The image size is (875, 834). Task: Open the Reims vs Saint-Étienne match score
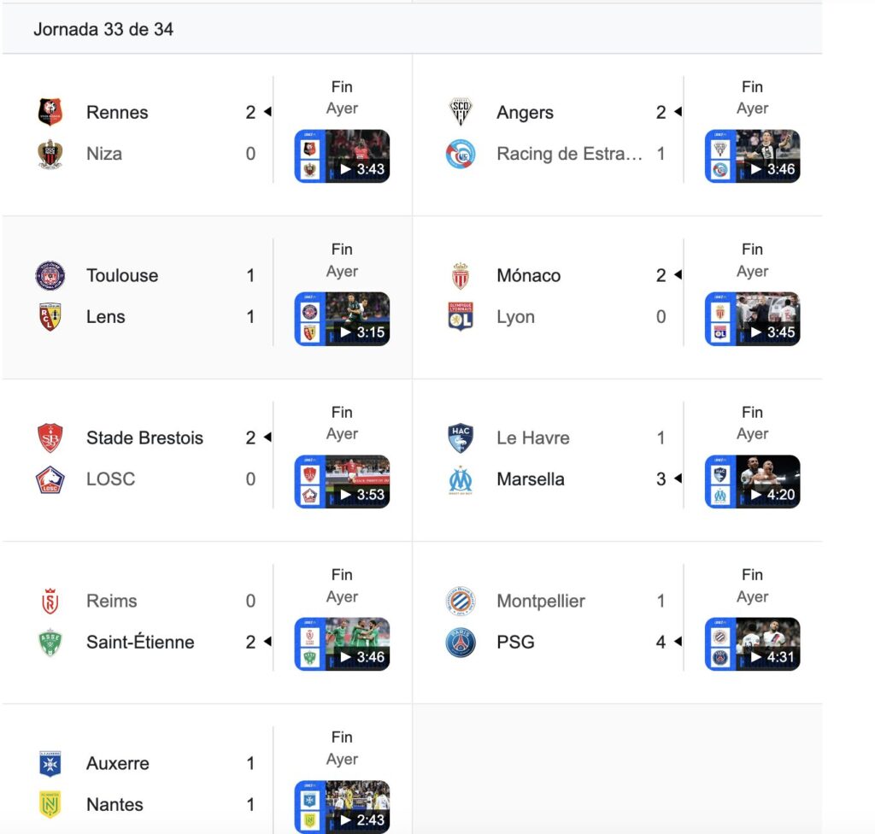tap(250, 621)
